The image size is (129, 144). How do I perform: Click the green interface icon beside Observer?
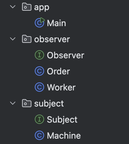coord(39,55)
